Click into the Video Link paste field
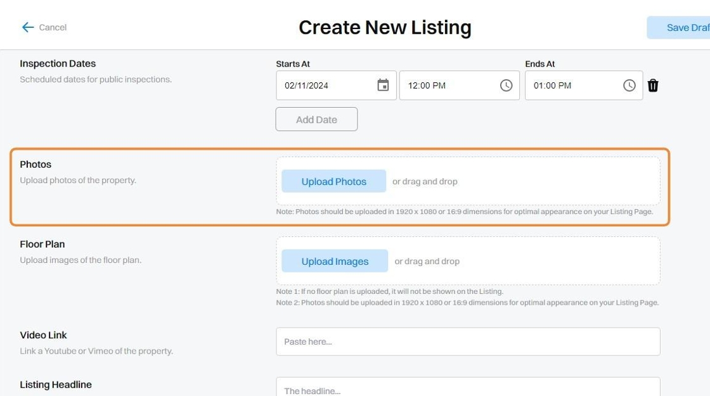Screen dimensions: 710x396 (x=468, y=342)
